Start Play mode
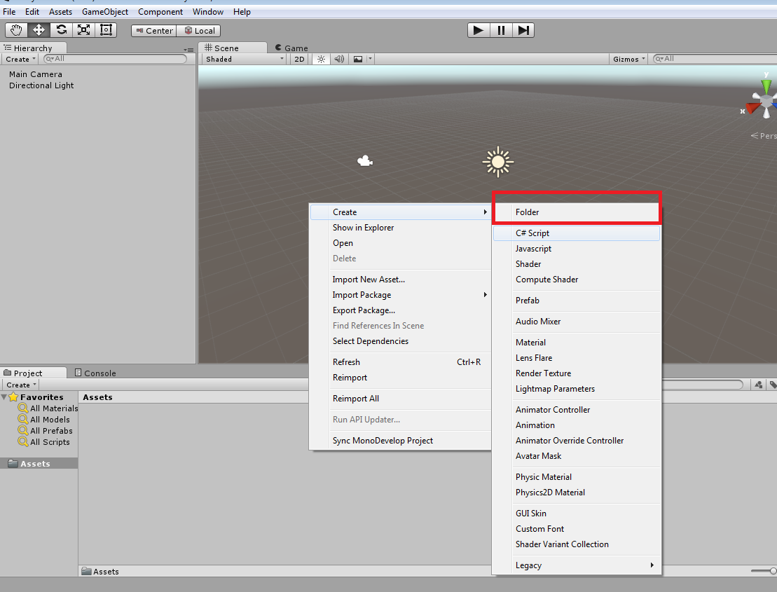This screenshot has height=592, width=777. click(x=479, y=30)
